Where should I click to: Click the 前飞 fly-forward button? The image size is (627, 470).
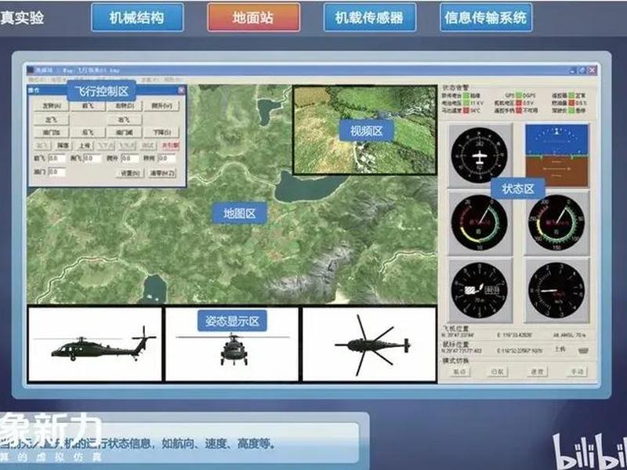tap(87, 106)
